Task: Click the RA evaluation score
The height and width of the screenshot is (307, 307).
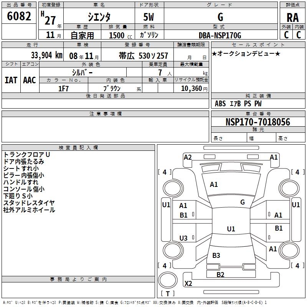Action: [292, 17]
